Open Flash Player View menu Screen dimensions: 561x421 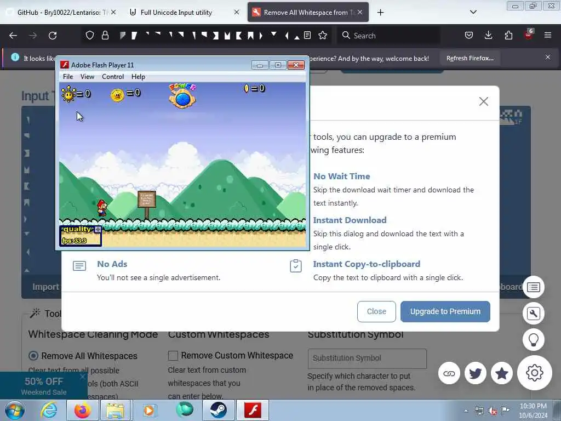87,77
